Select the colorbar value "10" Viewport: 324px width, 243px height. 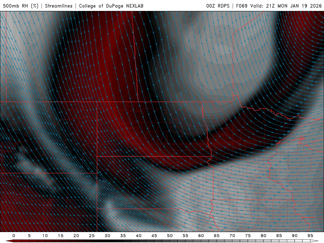pyautogui.click(x=45, y=236)
